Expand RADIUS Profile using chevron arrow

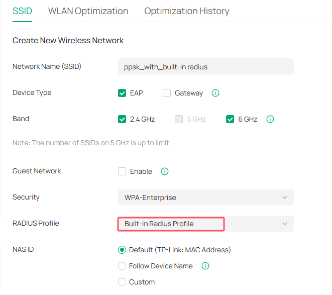[285, 224]
